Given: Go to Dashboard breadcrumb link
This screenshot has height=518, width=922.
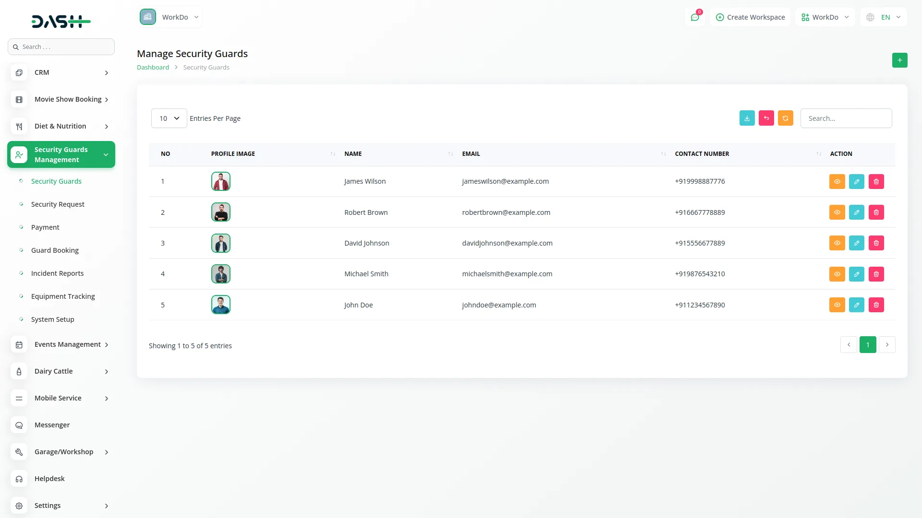Looking at the screenshot, I should coord(153,68).
